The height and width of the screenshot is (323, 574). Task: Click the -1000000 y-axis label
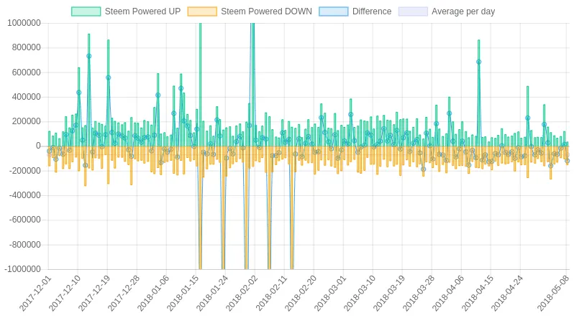tap(23, 269)
